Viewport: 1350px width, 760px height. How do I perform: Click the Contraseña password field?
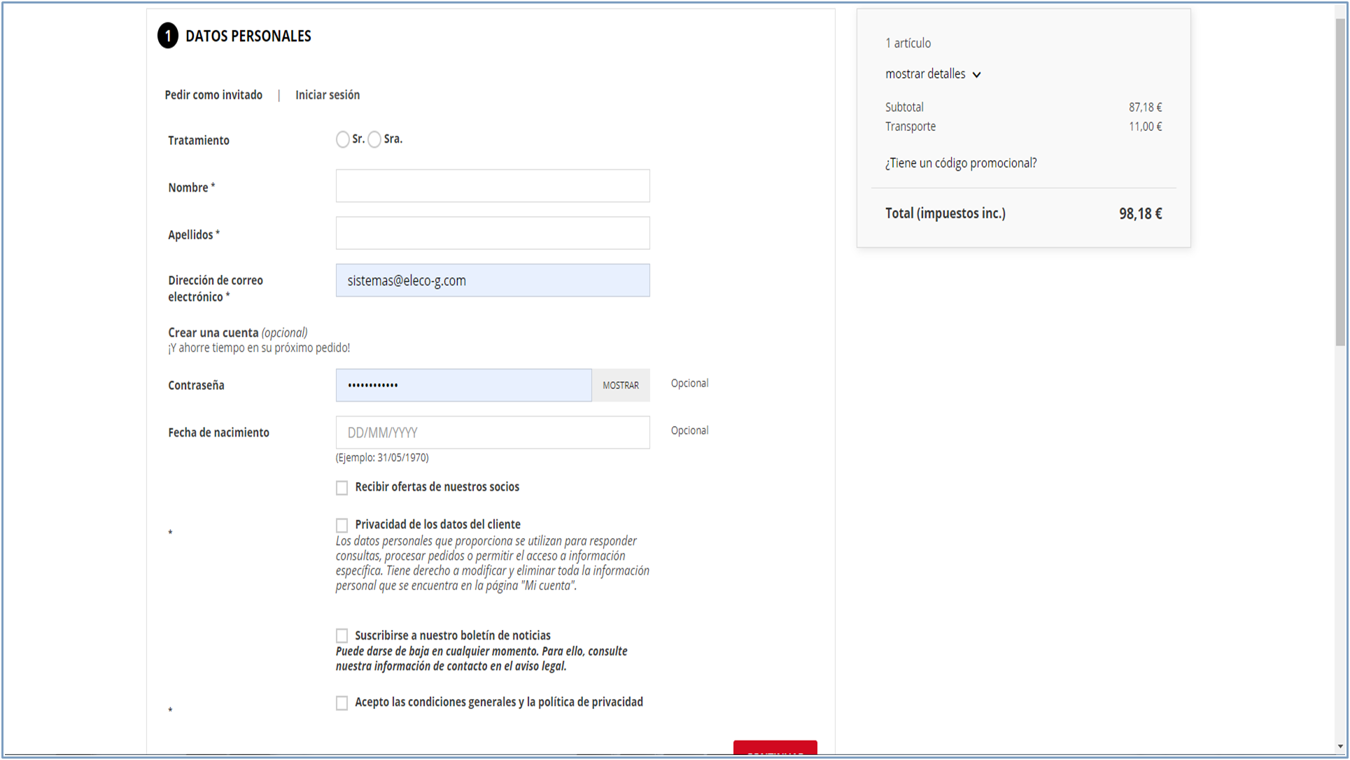tap(463, 385)
